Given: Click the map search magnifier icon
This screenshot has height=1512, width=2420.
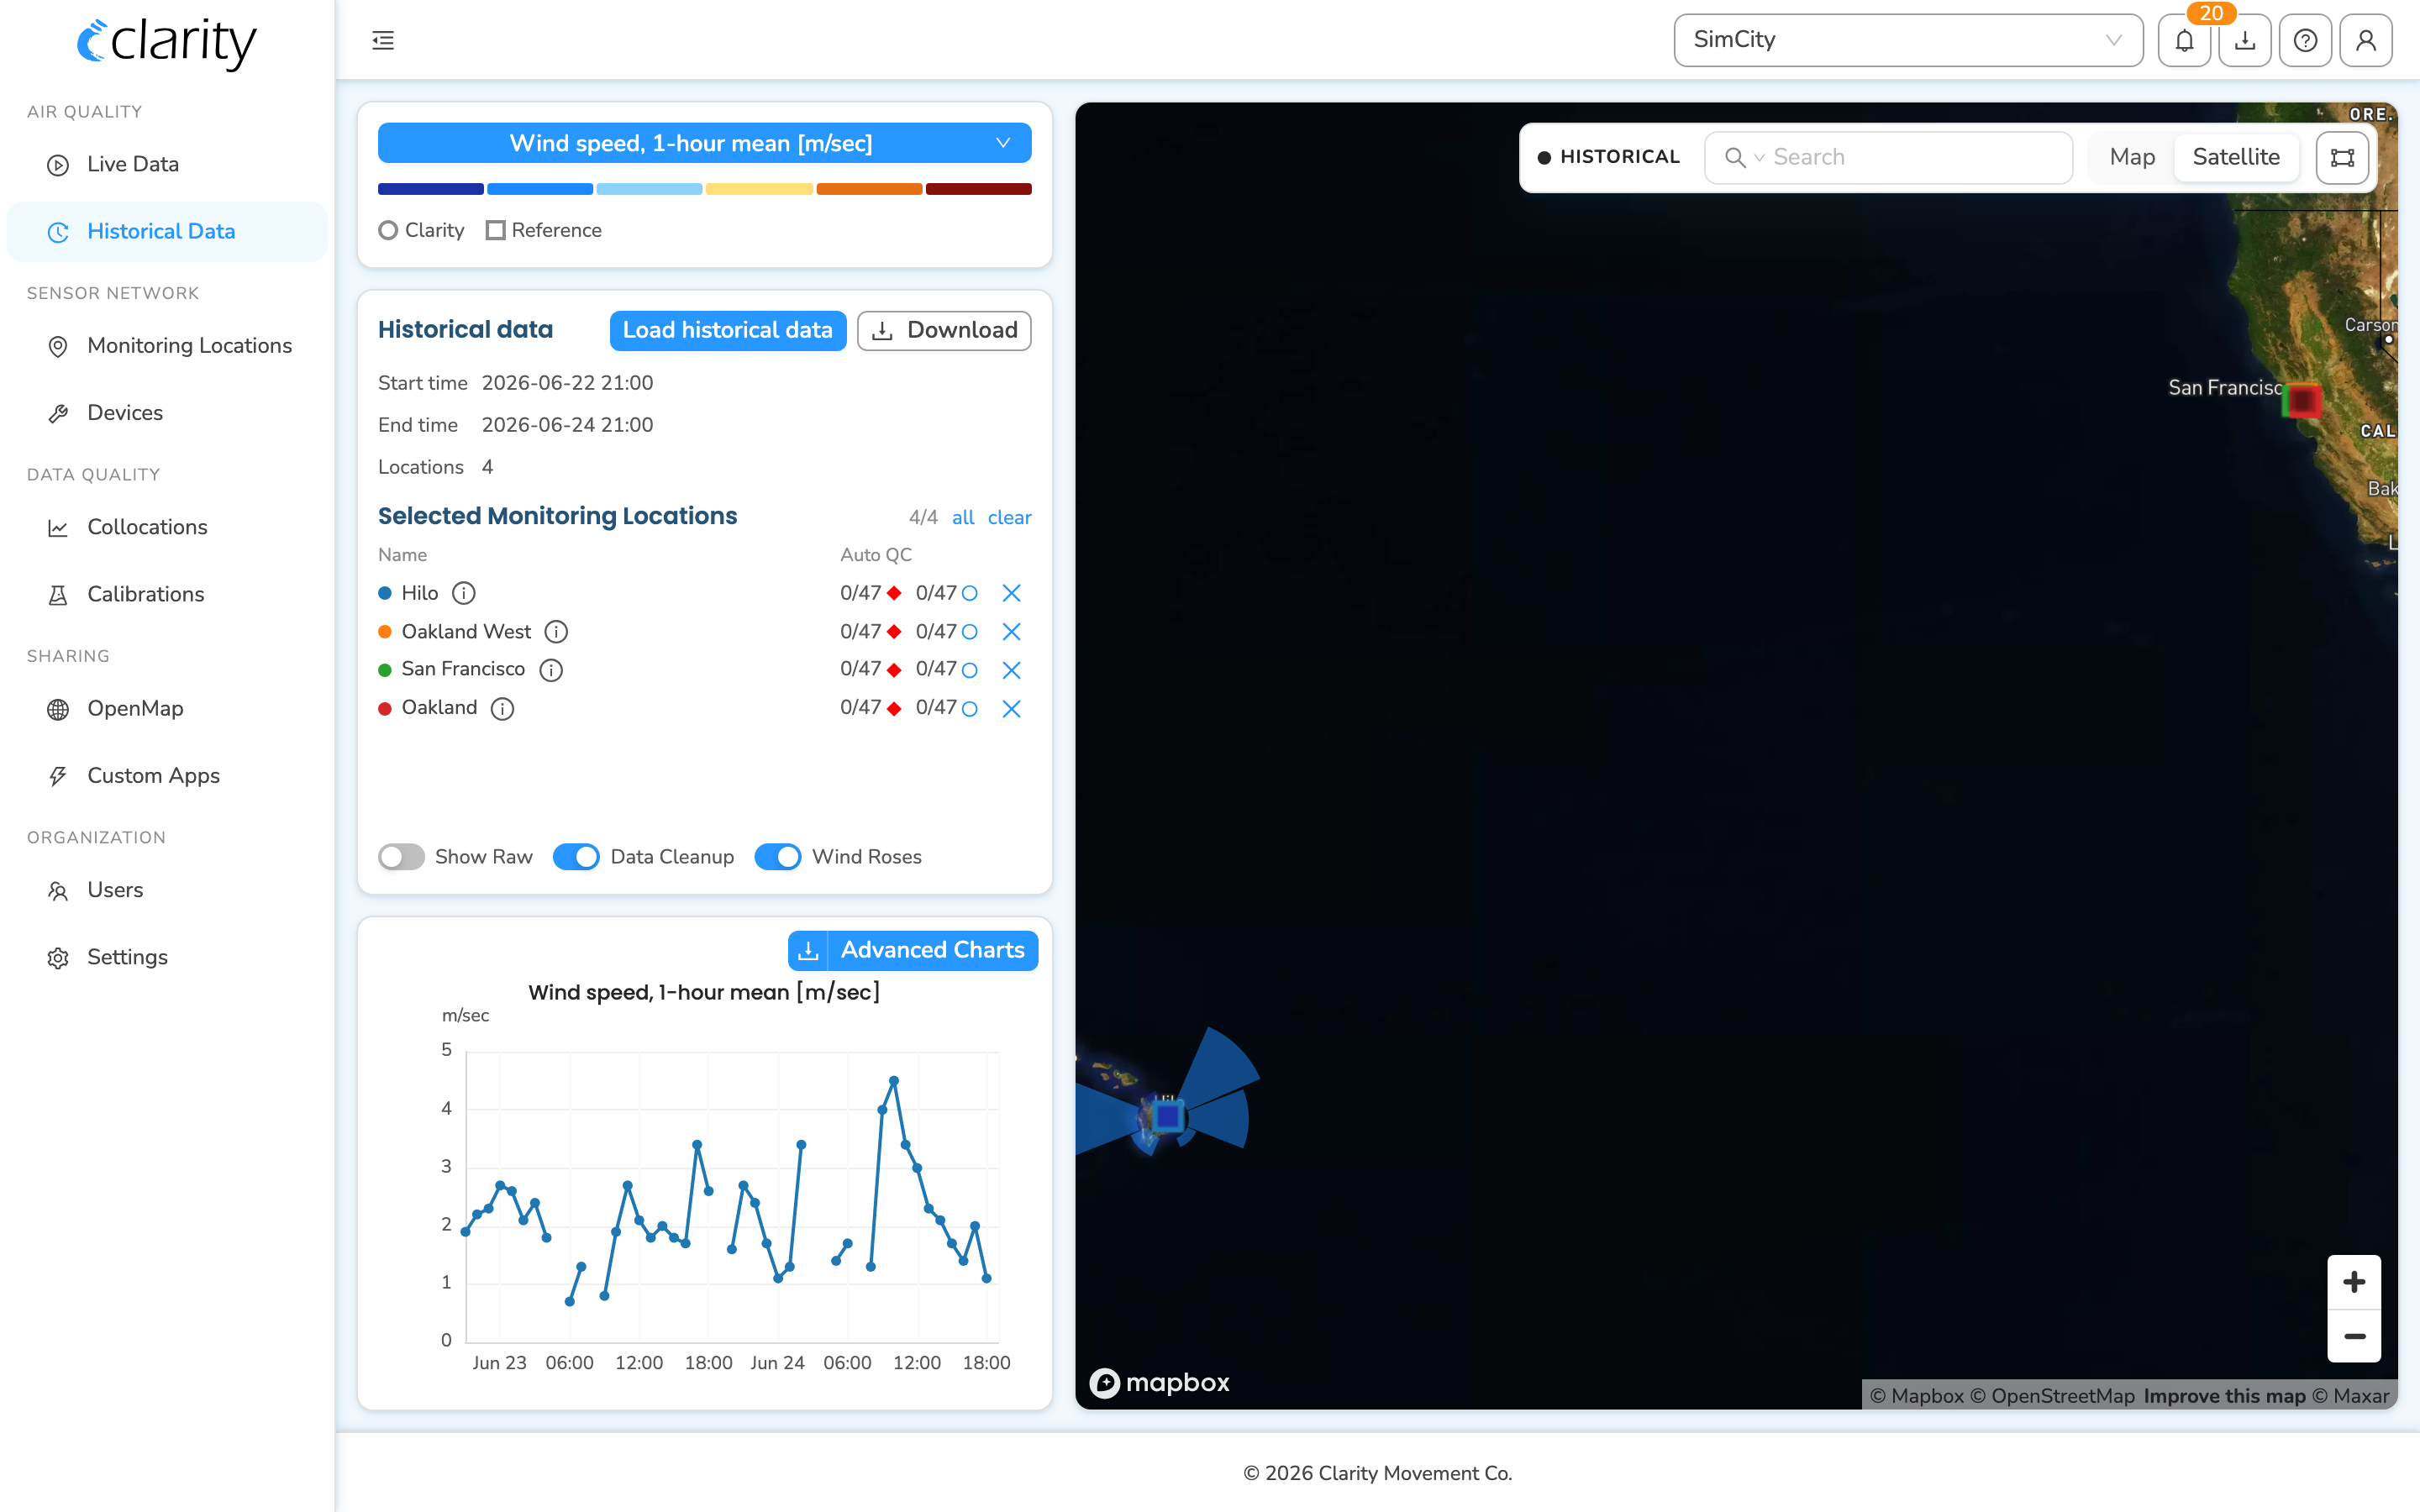Looking at the screenshot, I should click(x=1735, y=157).
